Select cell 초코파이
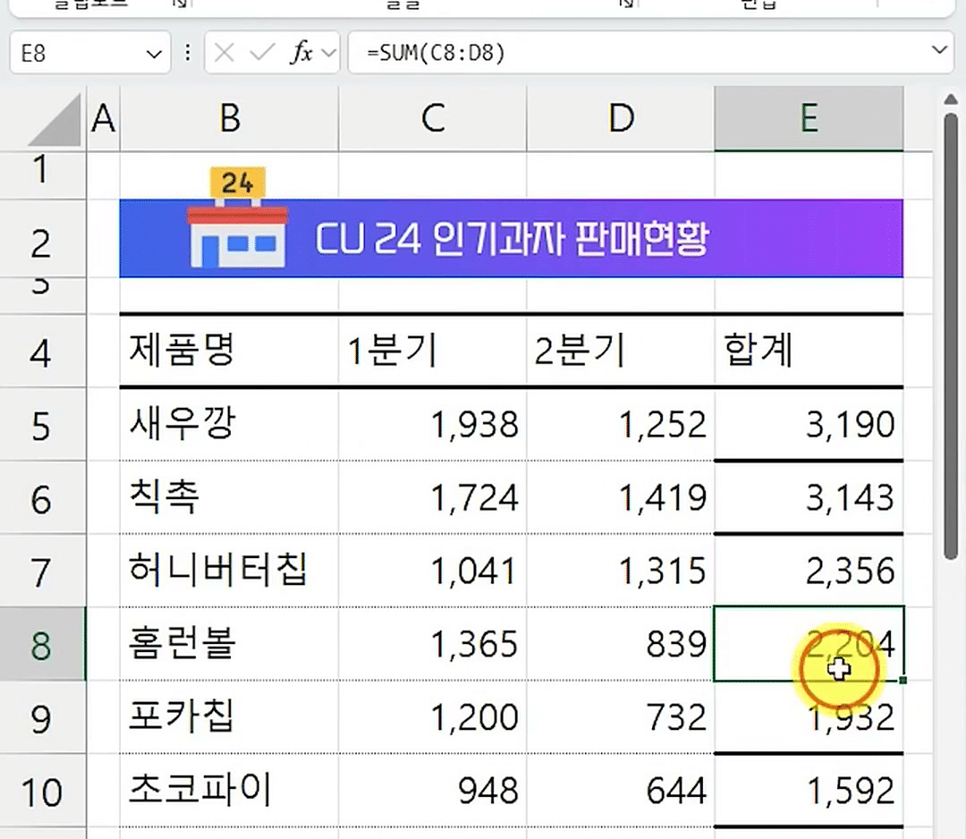 coord(229,791)
